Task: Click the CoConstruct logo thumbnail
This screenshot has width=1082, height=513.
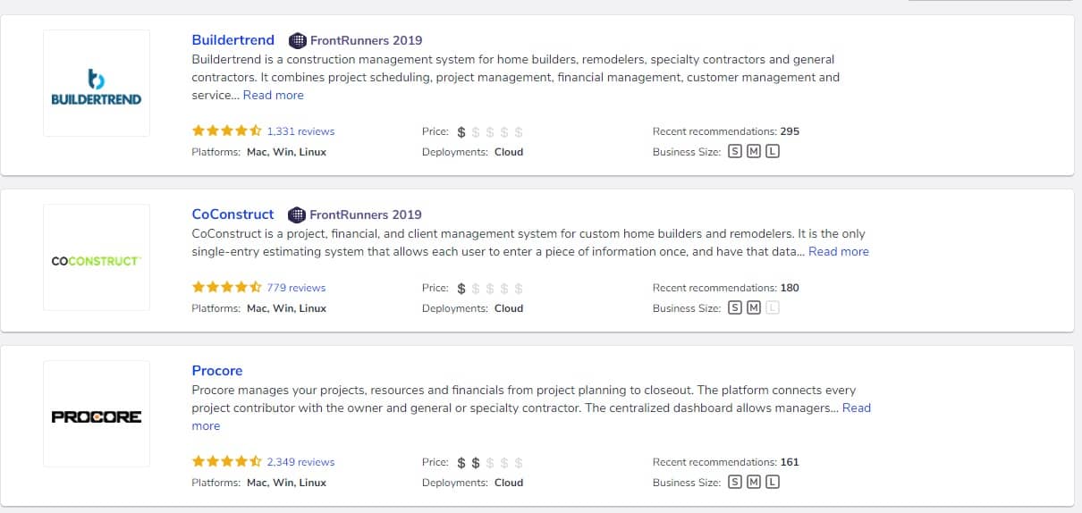Action: tap(97, 257)
